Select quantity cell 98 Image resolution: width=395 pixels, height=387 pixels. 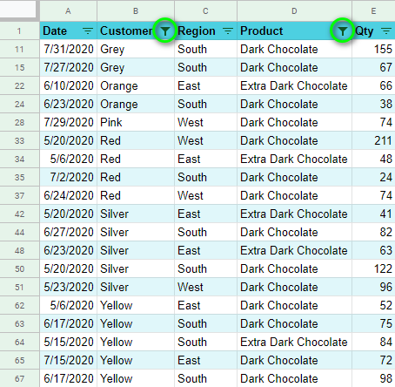click(373, 378)
